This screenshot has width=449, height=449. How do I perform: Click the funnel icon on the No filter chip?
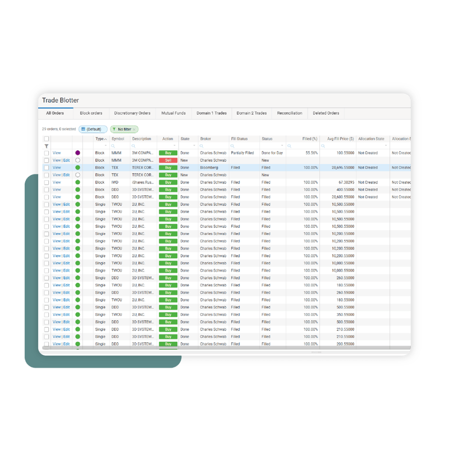click(114, 129)
